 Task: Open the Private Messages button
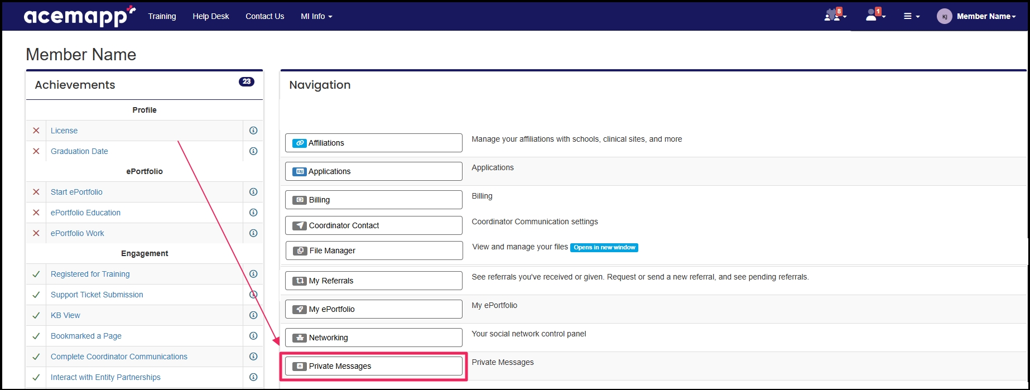coord(374,366)
